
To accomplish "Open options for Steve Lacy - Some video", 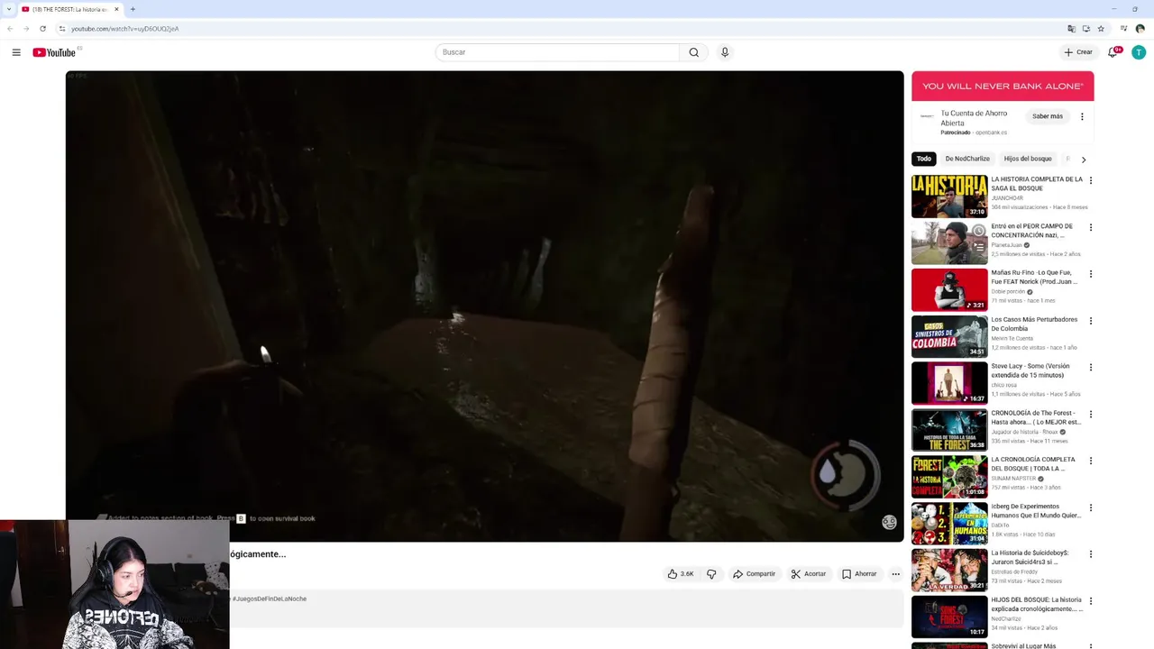I will click(x=1090, y=368).
